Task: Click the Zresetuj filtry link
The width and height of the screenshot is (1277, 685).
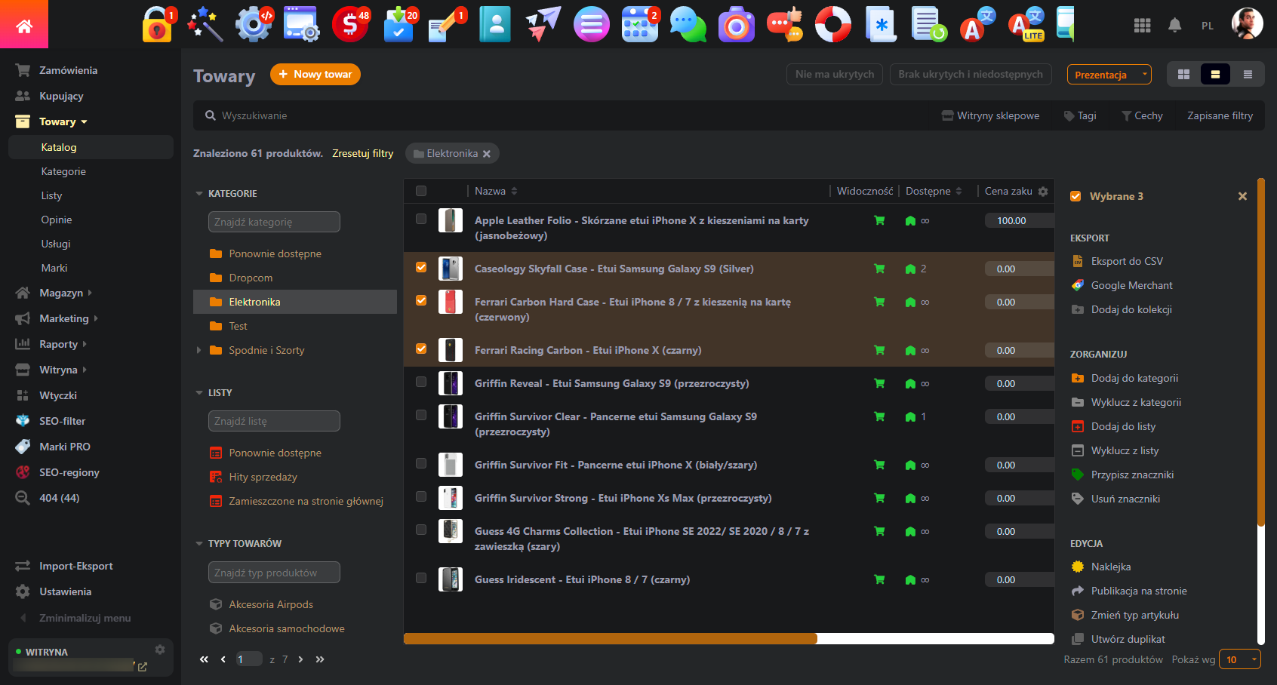Action: [x=362, y=153]
